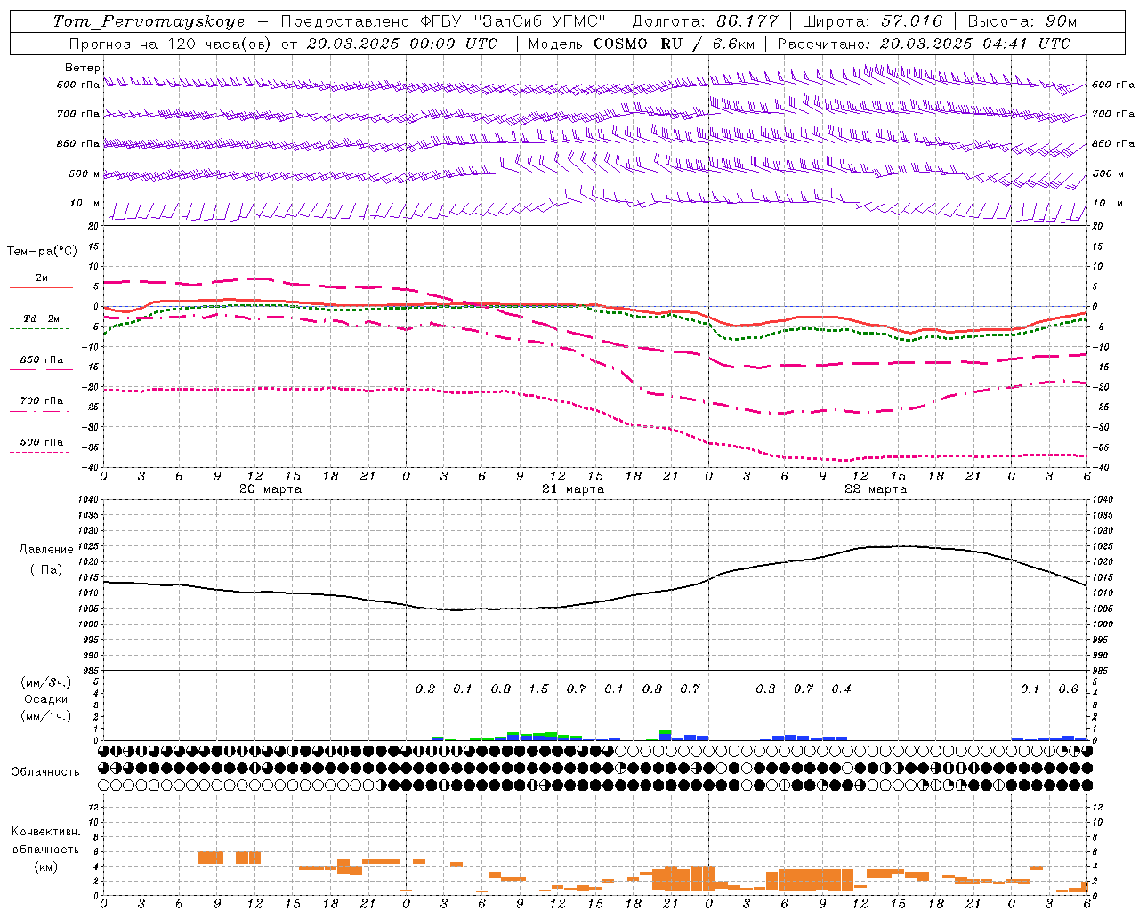Click the Давление panel label
The image size is (1139, 911).
tap(46, 550)
